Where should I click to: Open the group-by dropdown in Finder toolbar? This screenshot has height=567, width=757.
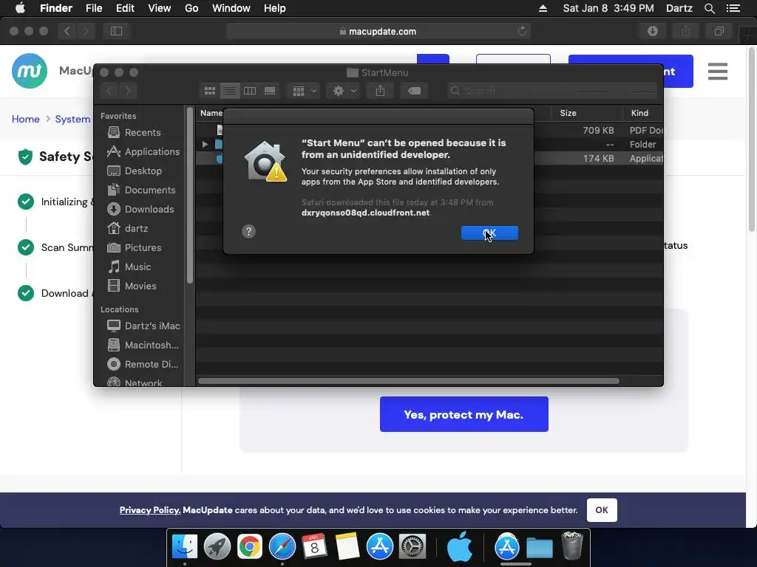coord(304,91)
